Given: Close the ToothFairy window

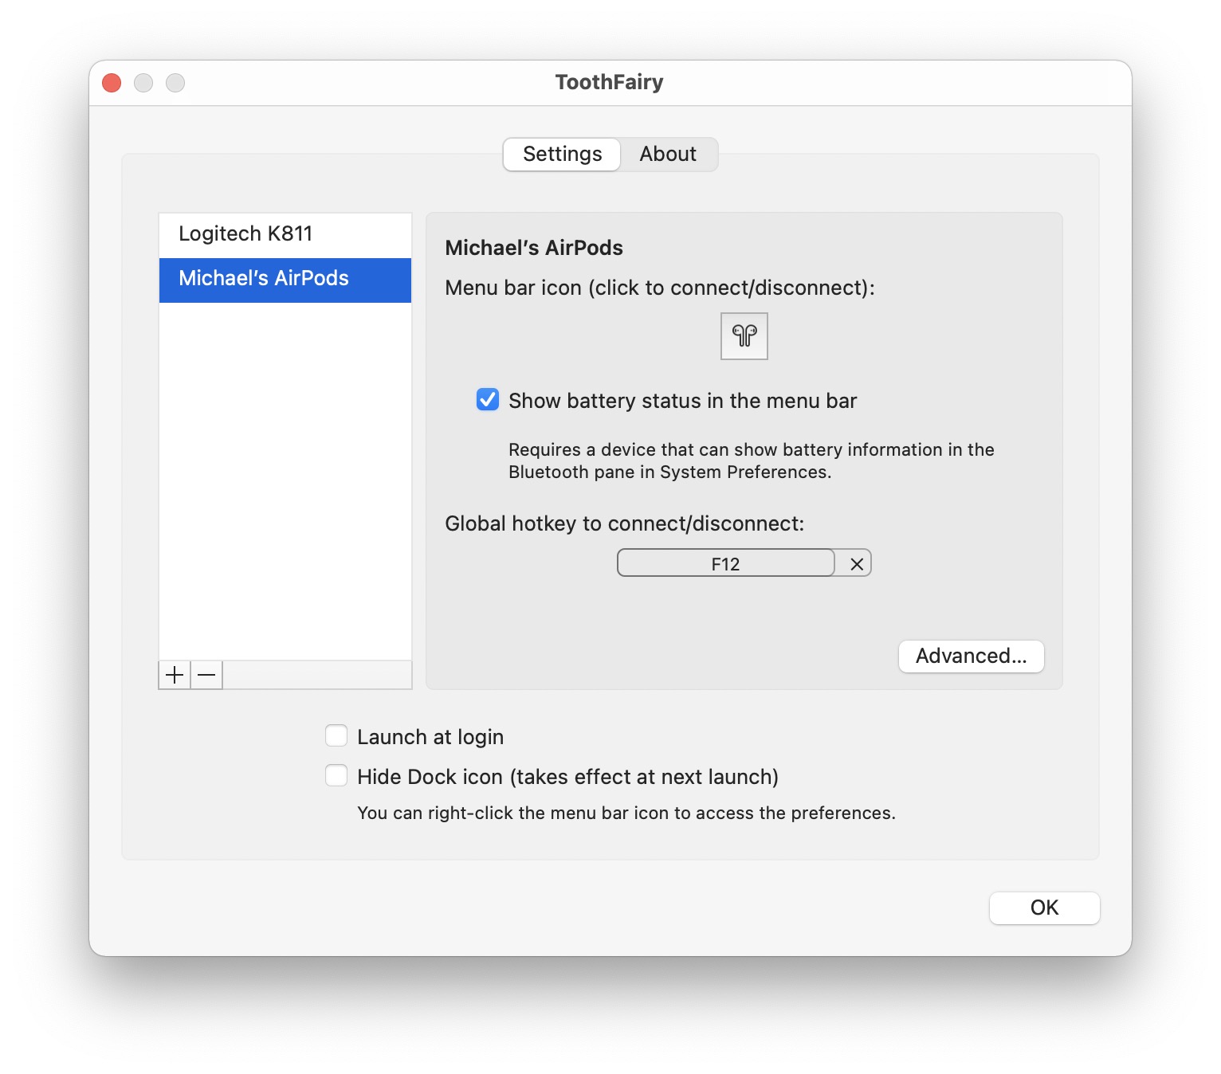Looking at the screenshot, I should click(x=112, y=83).
